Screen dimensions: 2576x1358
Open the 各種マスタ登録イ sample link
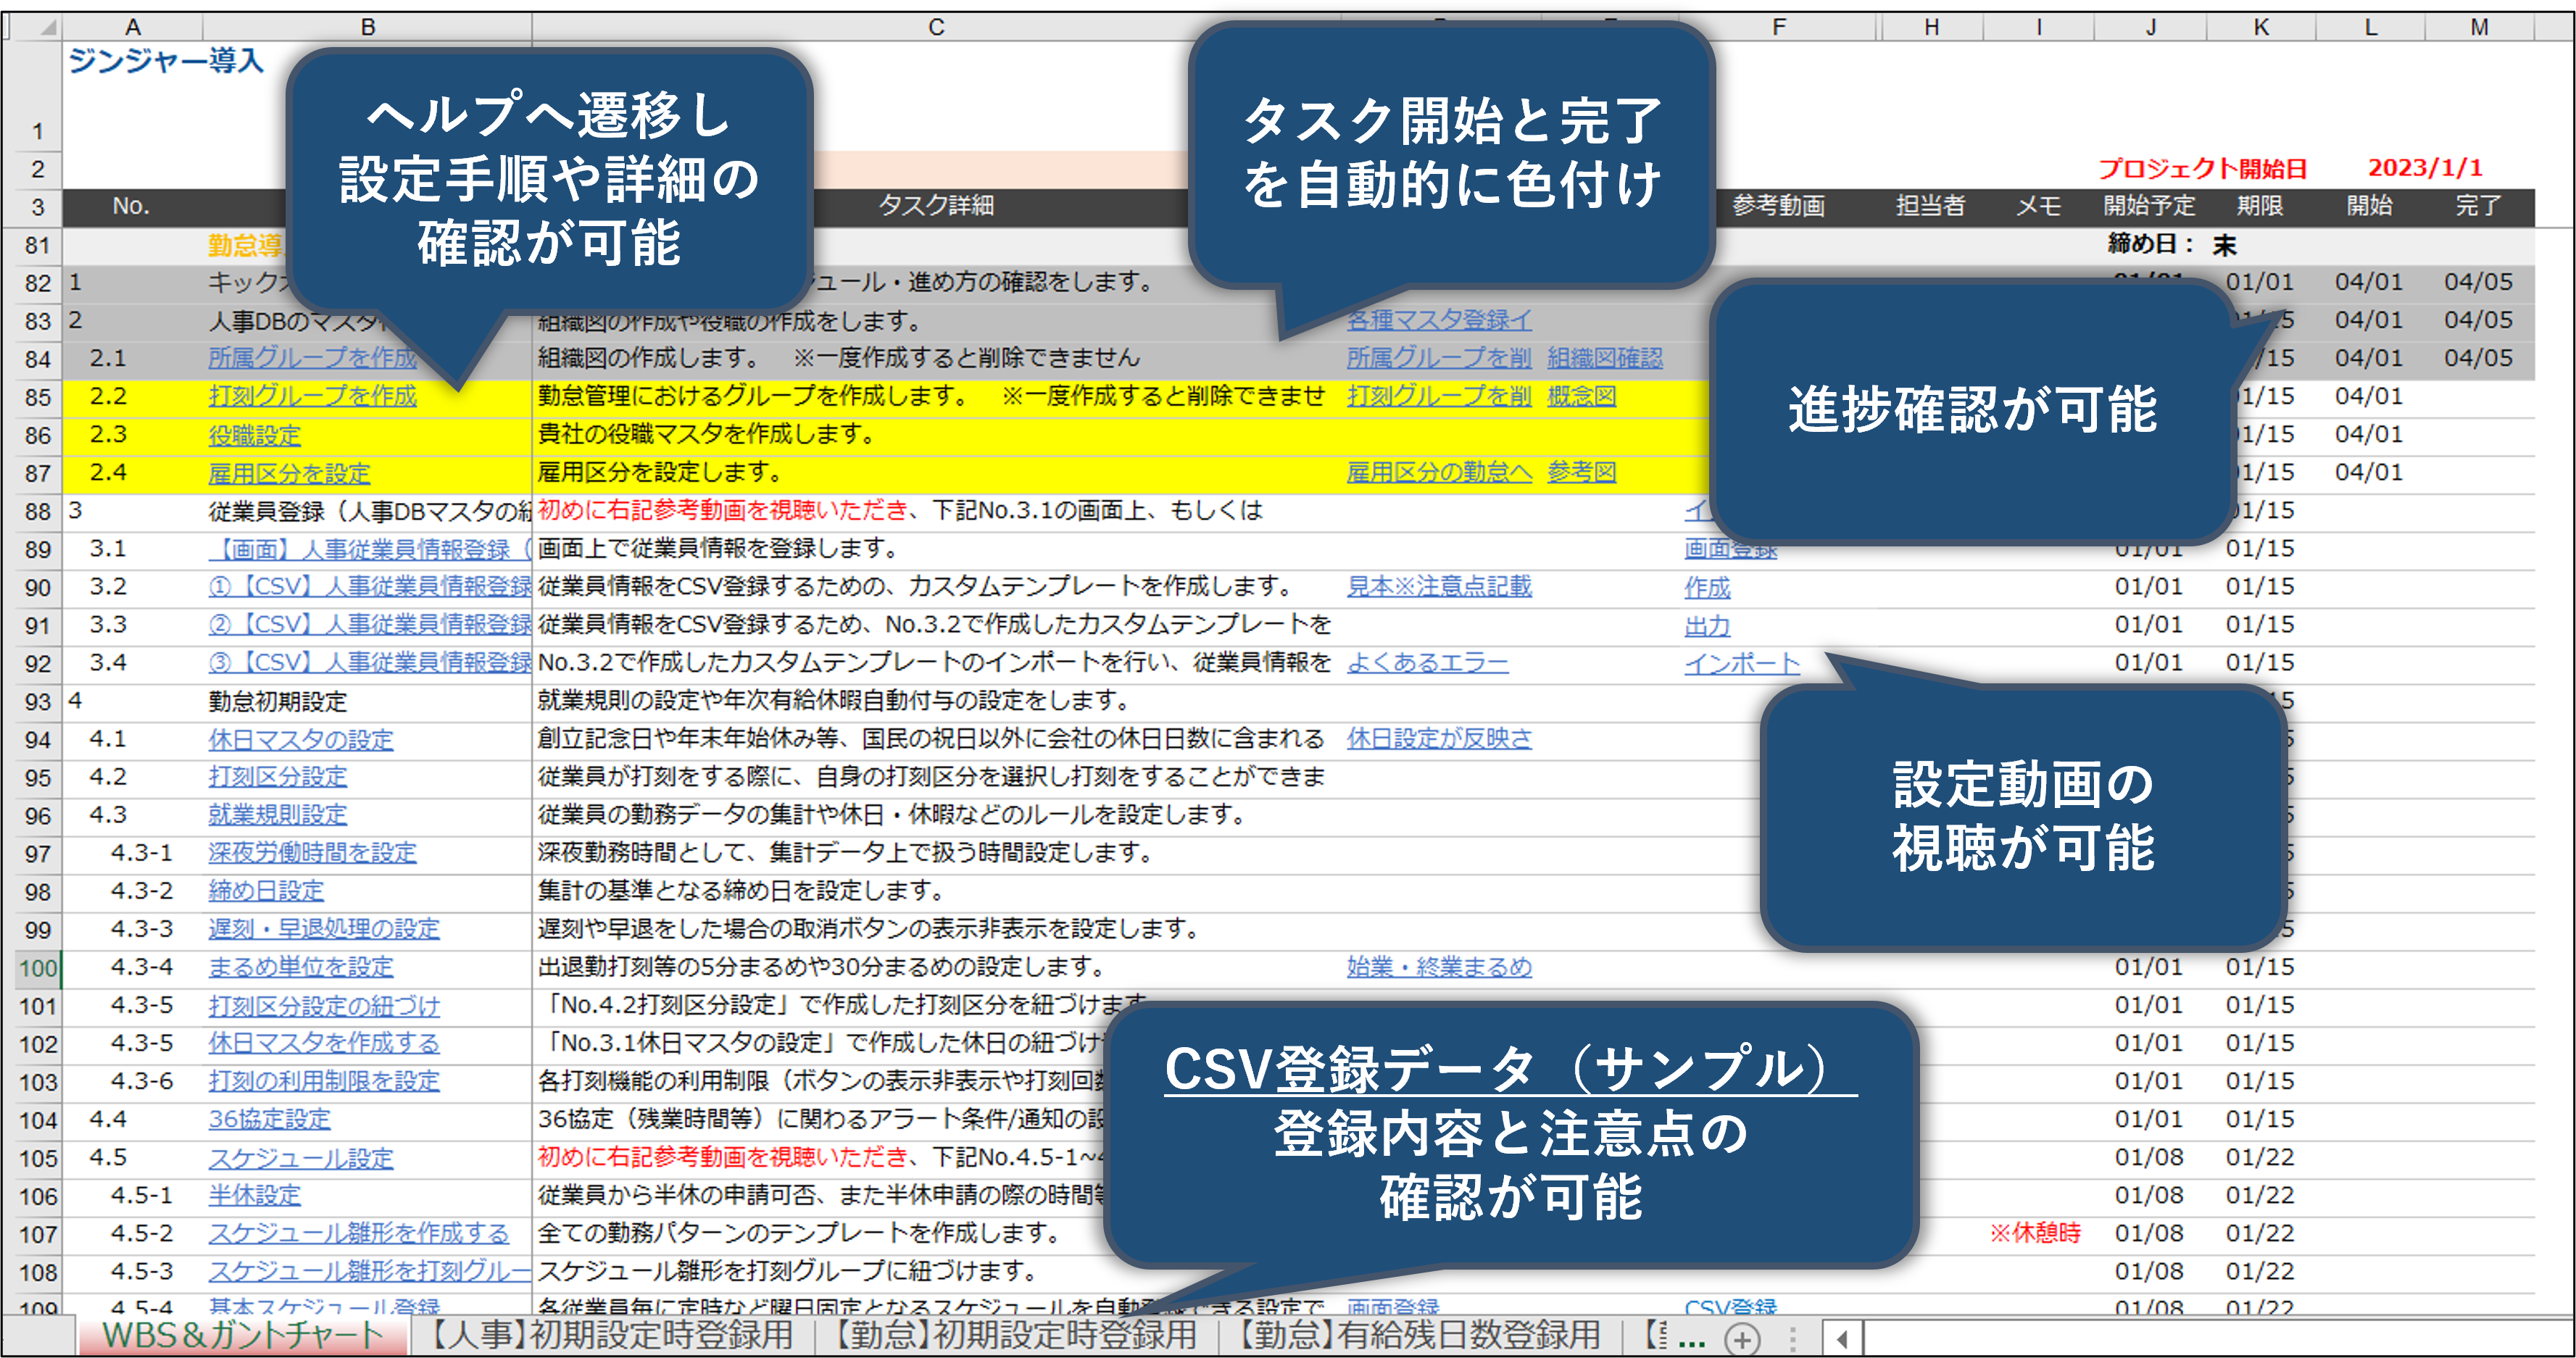click(x=1439, y=320)
